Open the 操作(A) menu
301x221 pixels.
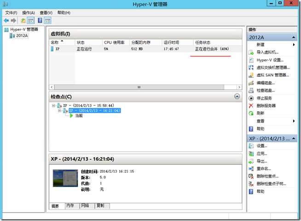(29, 13)
